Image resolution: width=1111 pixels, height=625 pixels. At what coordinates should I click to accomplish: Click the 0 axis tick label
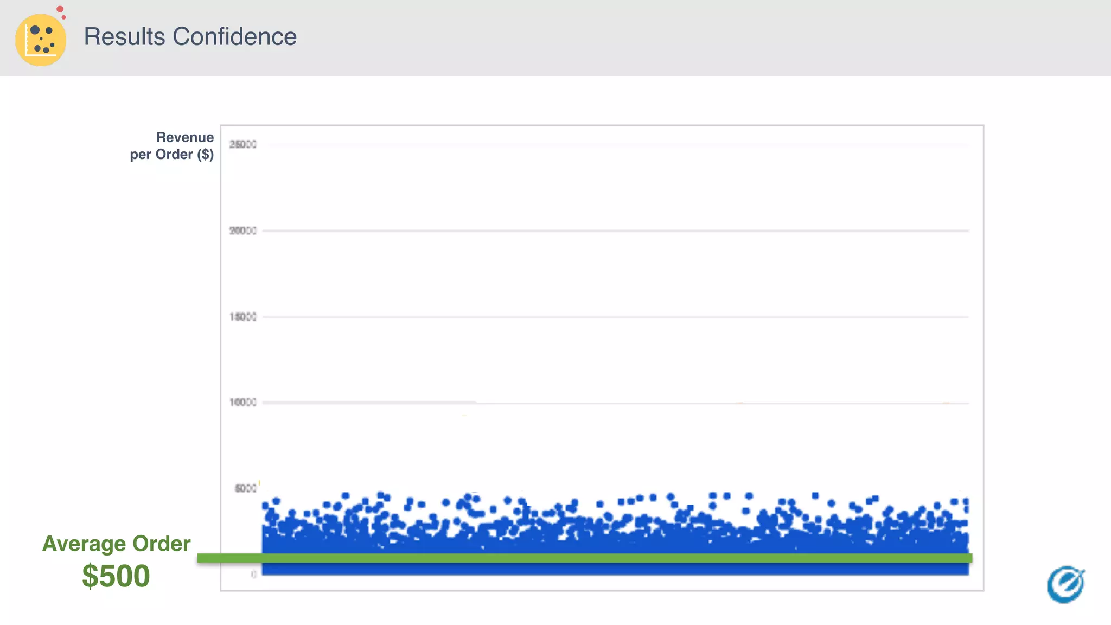pos(253,574)
